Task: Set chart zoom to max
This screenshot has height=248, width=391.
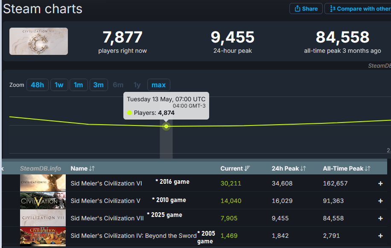Action: pos(159,85)
